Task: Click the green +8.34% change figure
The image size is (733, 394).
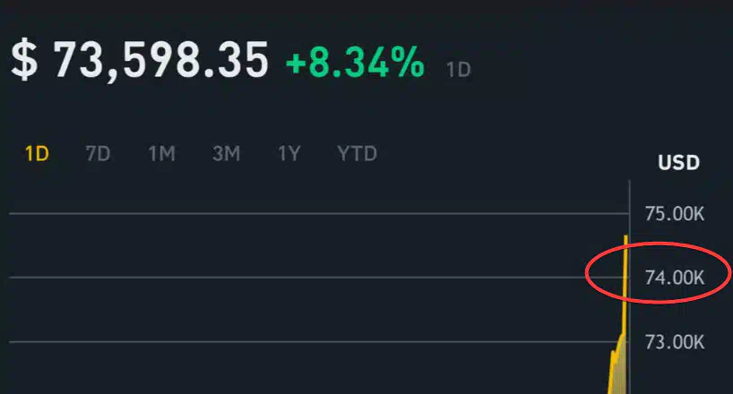Action: coord(355,62)
